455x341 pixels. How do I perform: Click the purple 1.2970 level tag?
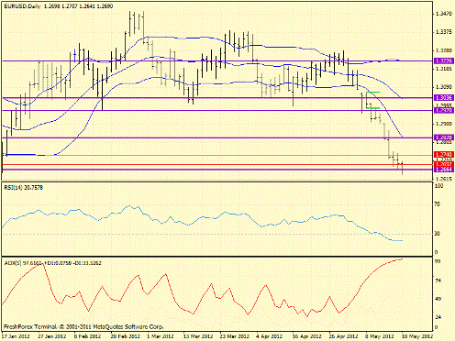[x=444, y=110]
